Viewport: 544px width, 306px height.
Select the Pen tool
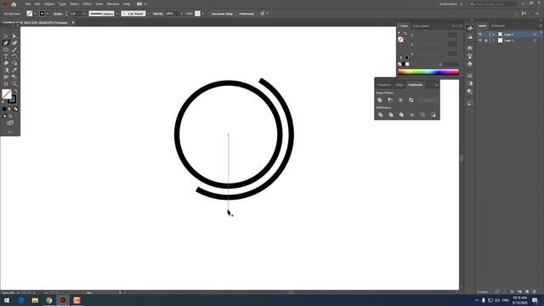point(6,43)
